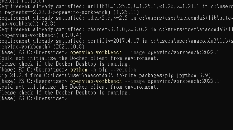Screen dimensions: 233x130
Task: Click the (python 3.9) text
Action: pos(194,75)
